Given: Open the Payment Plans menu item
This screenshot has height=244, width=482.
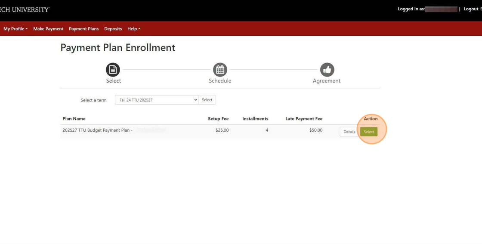Looking at the screenshot, I should pos(83,28).
